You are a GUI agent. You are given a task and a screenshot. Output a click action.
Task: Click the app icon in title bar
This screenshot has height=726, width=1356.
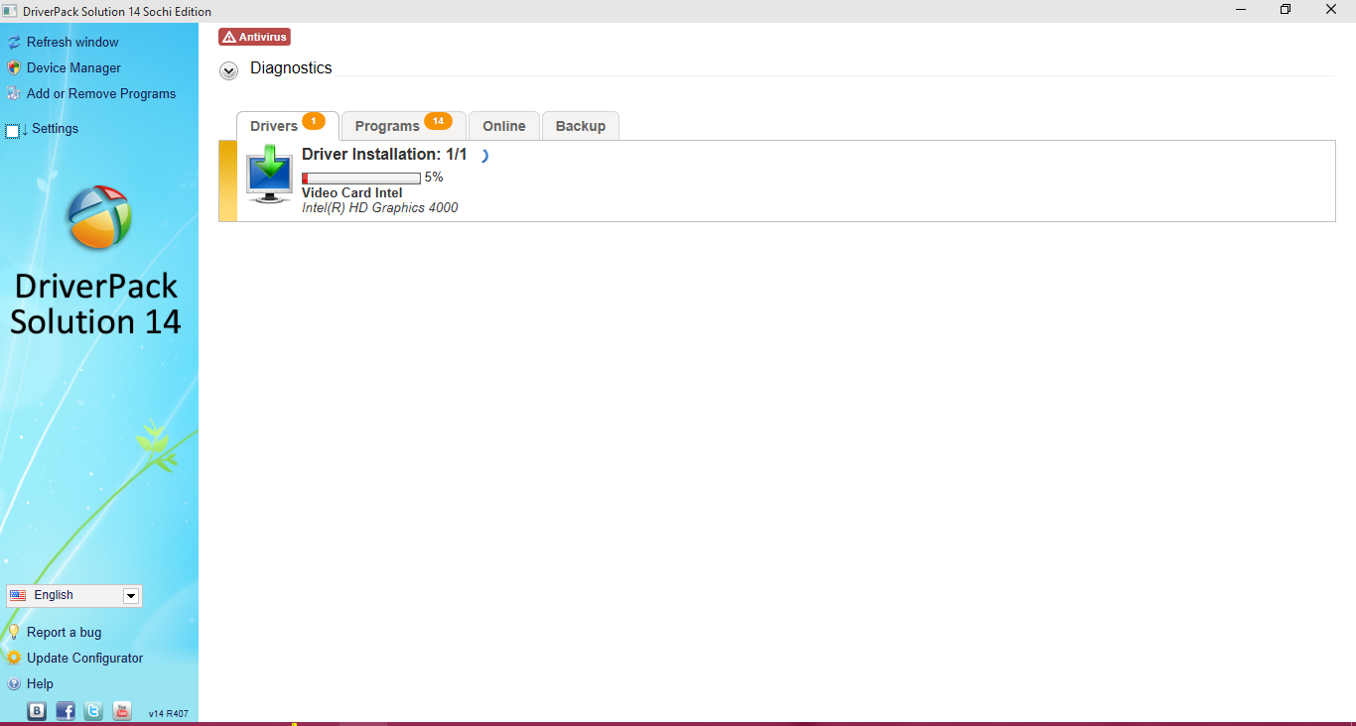tap(10, 10)
